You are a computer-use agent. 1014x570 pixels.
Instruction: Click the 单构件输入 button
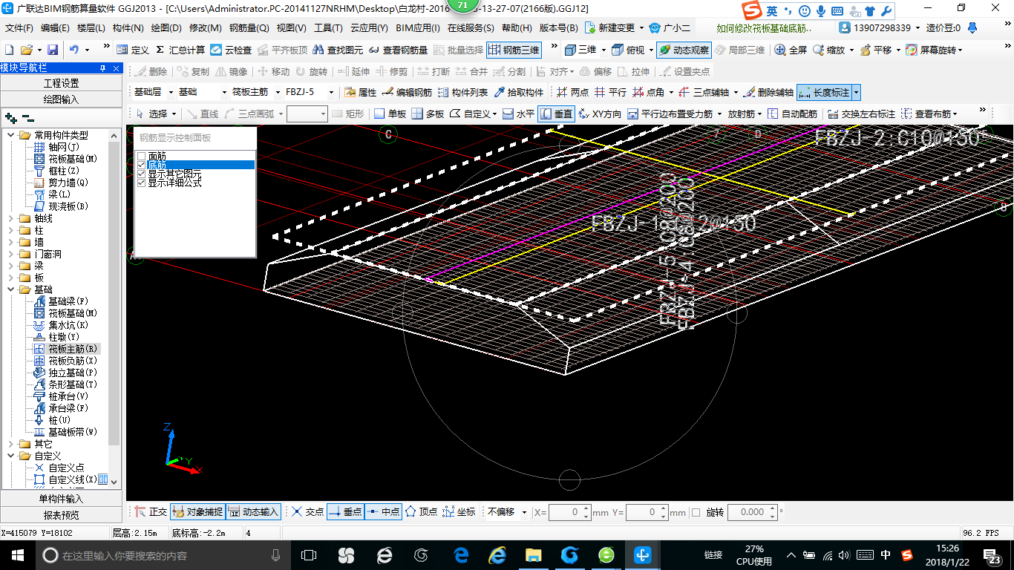(61, 499)
